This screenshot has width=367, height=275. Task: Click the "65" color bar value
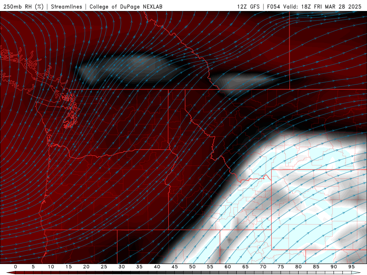tap(245, 267)
